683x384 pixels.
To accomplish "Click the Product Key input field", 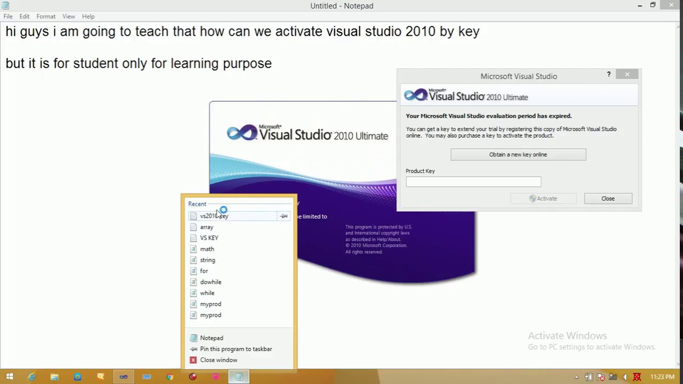I will click(473, 182).
